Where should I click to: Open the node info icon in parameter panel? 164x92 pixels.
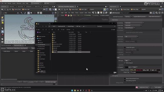159,13
